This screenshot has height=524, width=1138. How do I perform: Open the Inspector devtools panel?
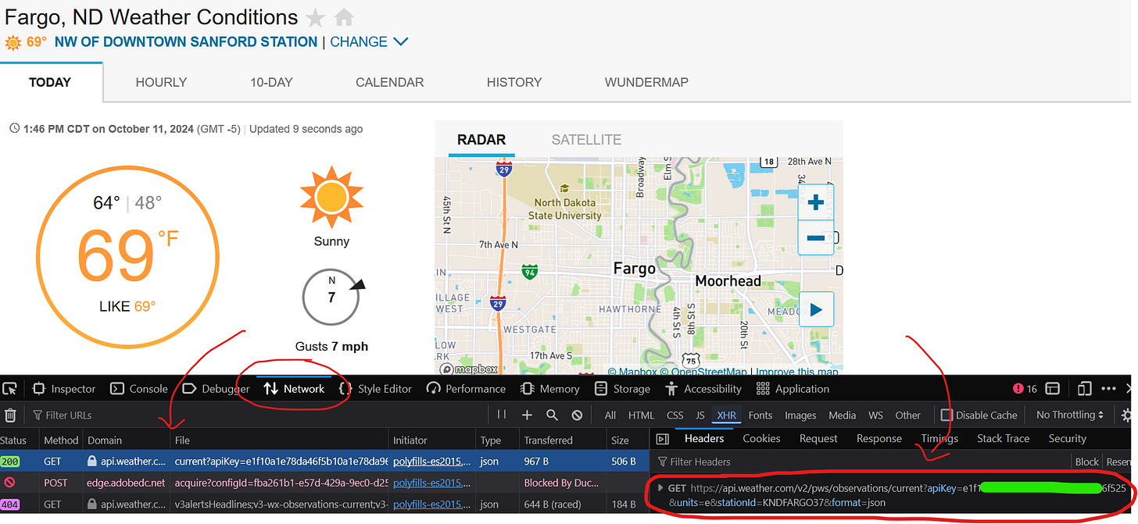pyautogui.click(x=64, y=389)
